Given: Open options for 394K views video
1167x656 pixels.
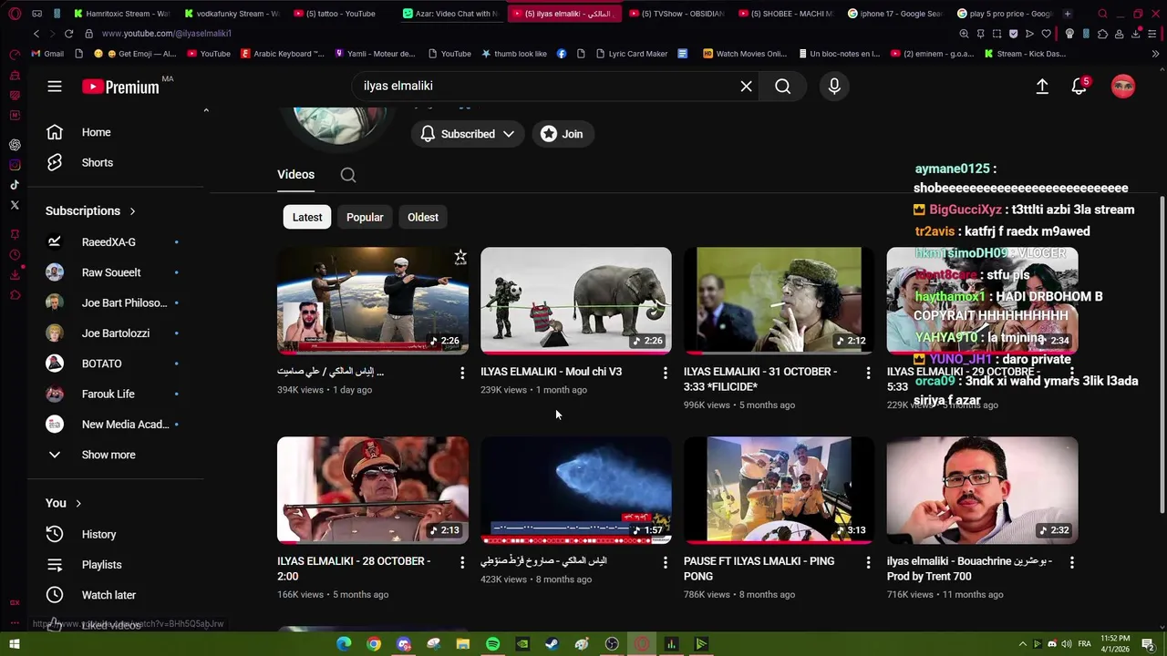Looking at the screenshot, I should [461, 373].
